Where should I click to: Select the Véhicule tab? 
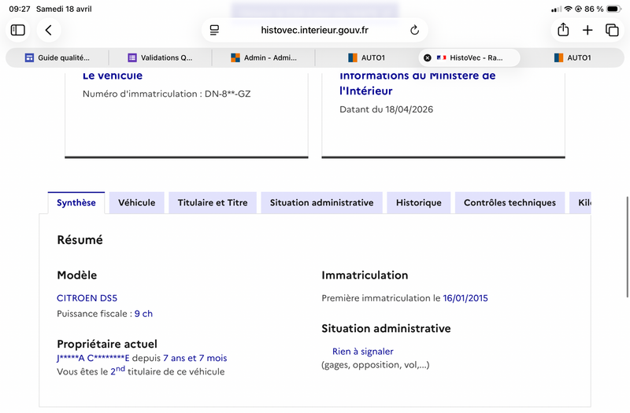click(x=136, y=203)
